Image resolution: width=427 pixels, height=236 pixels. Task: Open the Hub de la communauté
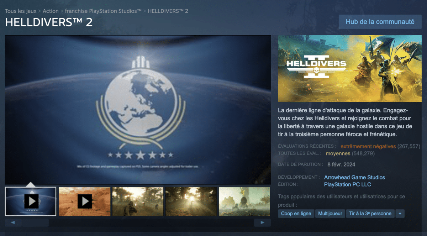380,22
